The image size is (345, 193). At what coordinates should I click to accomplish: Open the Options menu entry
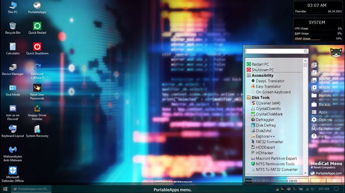[x=322, y=120]
